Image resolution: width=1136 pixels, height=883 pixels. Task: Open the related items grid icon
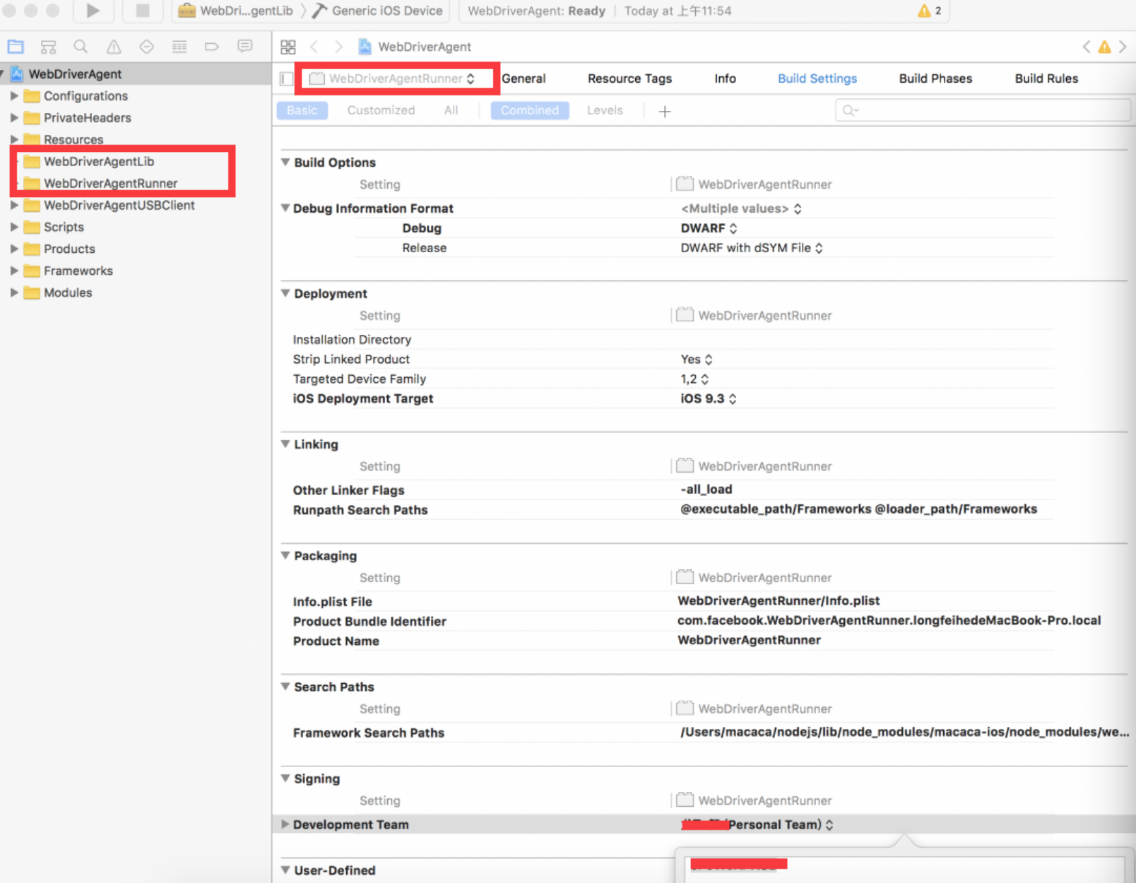pos(288,47)
